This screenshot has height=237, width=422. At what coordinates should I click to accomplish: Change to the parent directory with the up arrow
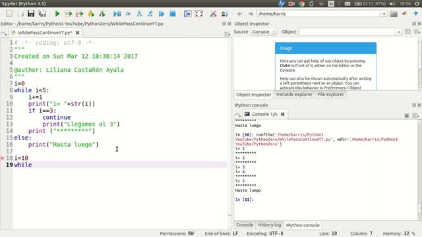pos(415,13)
